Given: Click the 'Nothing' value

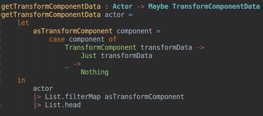Looking at the screenshot, I should coord(95,72).
